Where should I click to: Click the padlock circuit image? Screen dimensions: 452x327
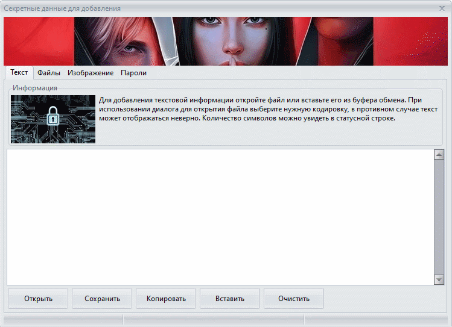click(x=53, y=119)
